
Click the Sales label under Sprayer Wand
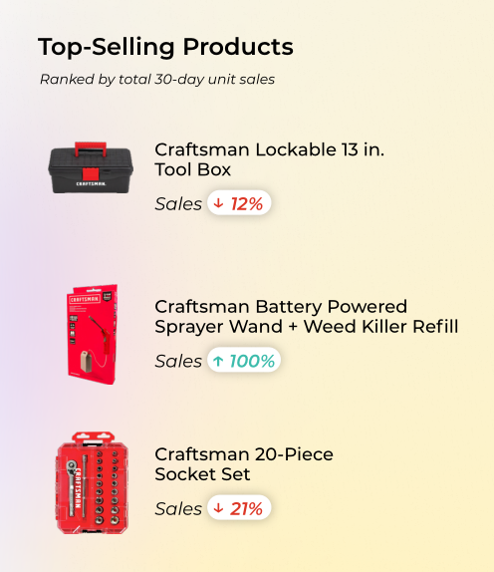pos(178,361)
